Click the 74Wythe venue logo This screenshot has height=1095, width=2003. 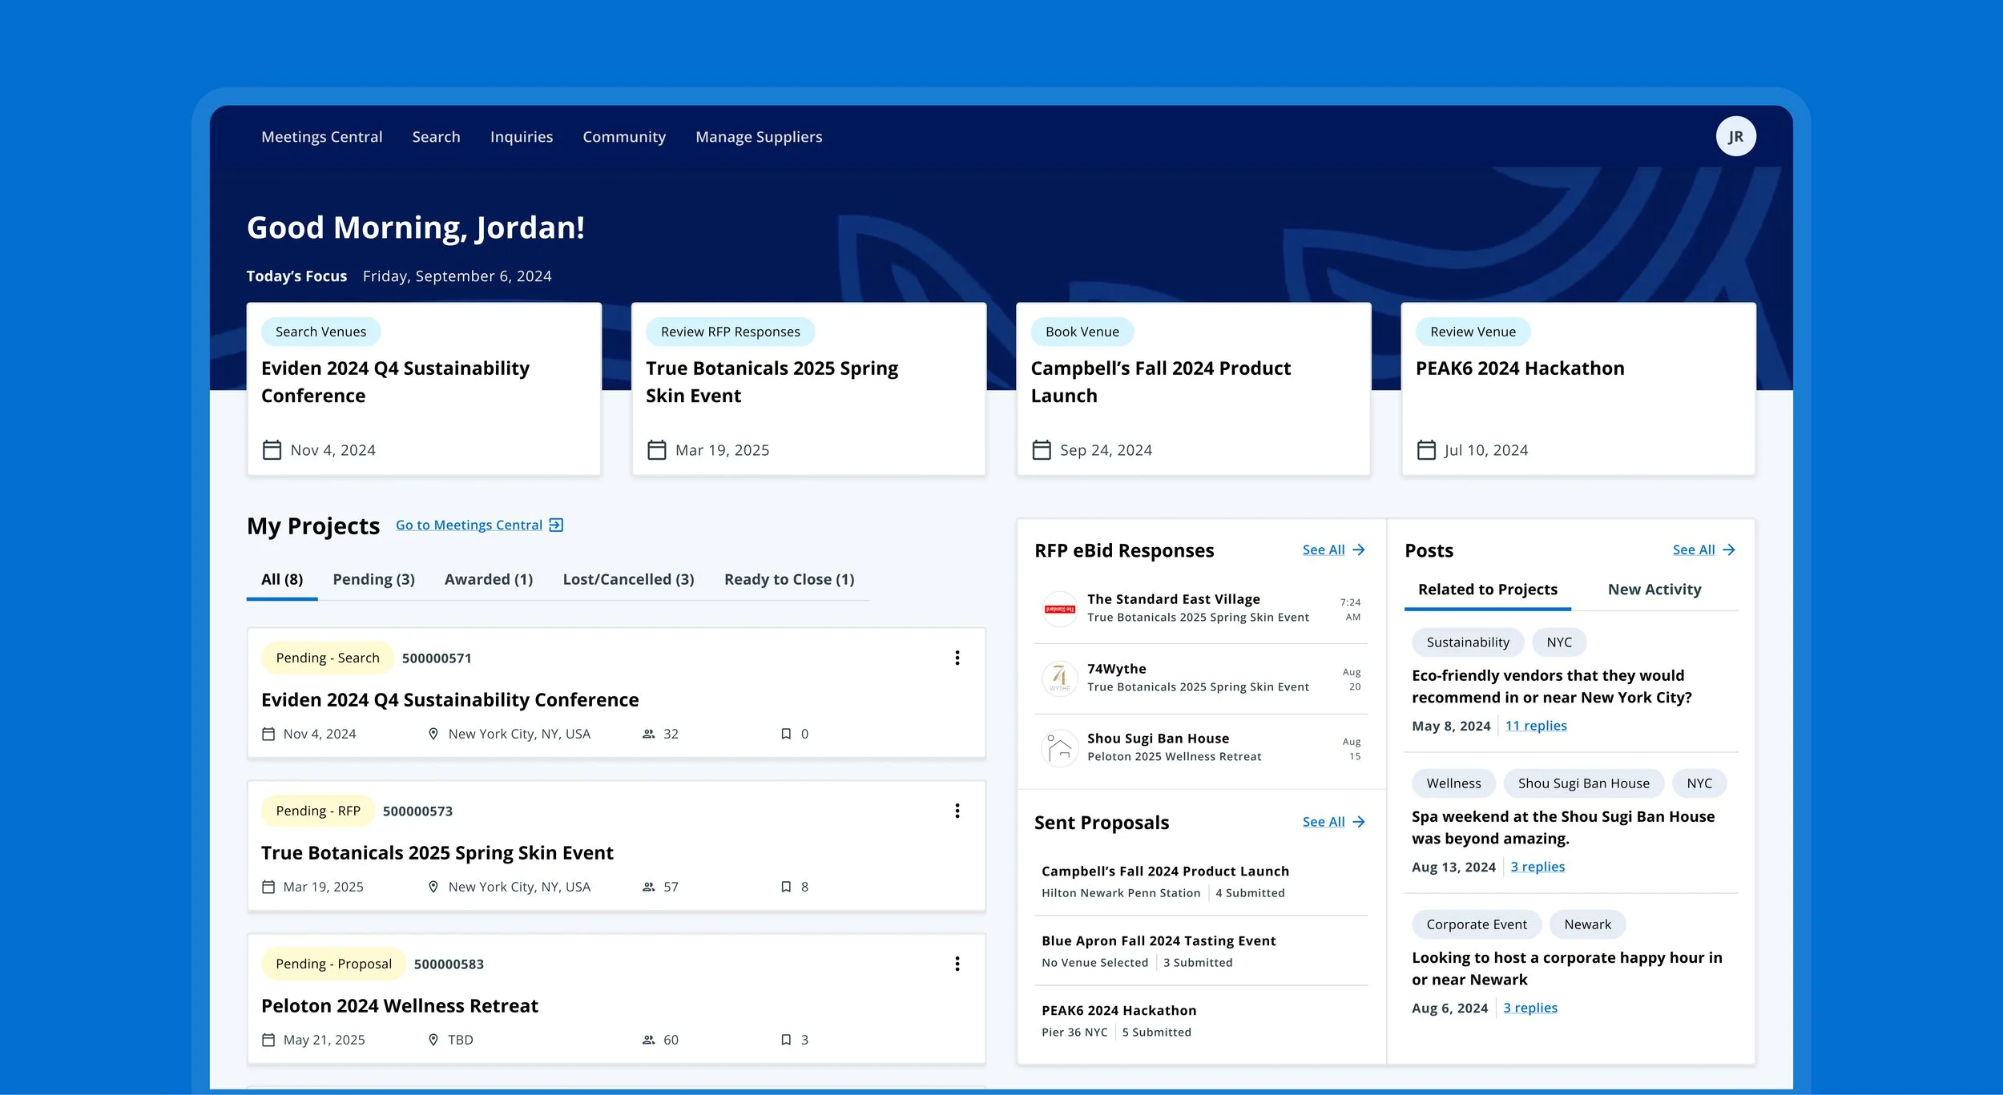click(x=1059, y=678)
